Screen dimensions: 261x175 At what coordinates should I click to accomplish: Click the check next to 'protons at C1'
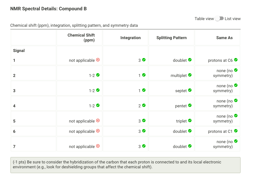[x=236, y=131]
